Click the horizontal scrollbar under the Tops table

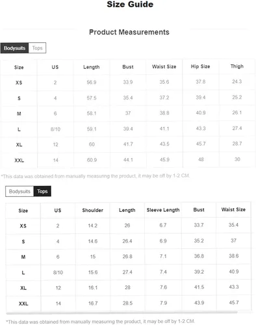(122, 313)
